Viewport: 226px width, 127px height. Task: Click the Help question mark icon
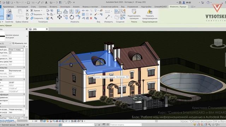[208, 2]
